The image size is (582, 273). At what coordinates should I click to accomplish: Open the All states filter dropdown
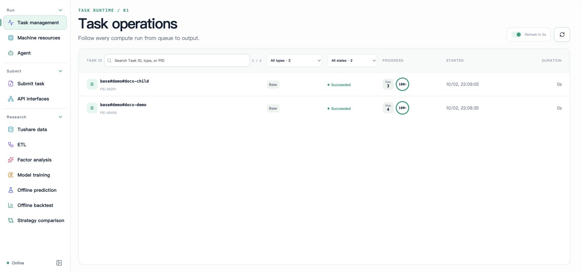[352, 61]
